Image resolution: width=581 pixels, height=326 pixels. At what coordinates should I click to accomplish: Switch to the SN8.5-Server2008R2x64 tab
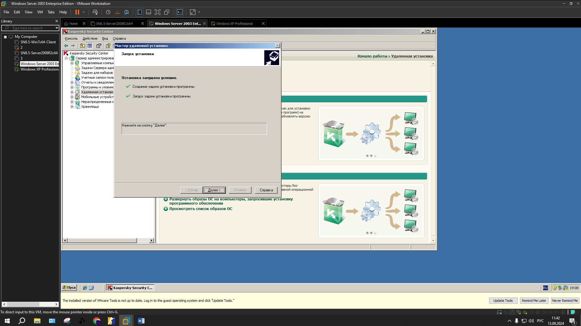[x=115, y=24]
